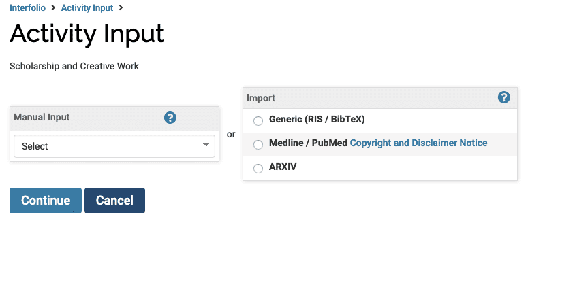The height and width of the screenshot is (293, 575).
Task: Click the Continue button
Action: (46, 201)
